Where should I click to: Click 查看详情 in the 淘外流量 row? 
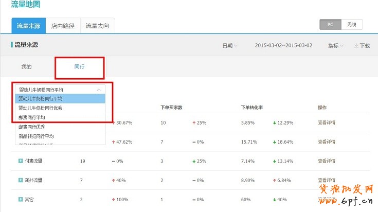click(x=327, y=181)
